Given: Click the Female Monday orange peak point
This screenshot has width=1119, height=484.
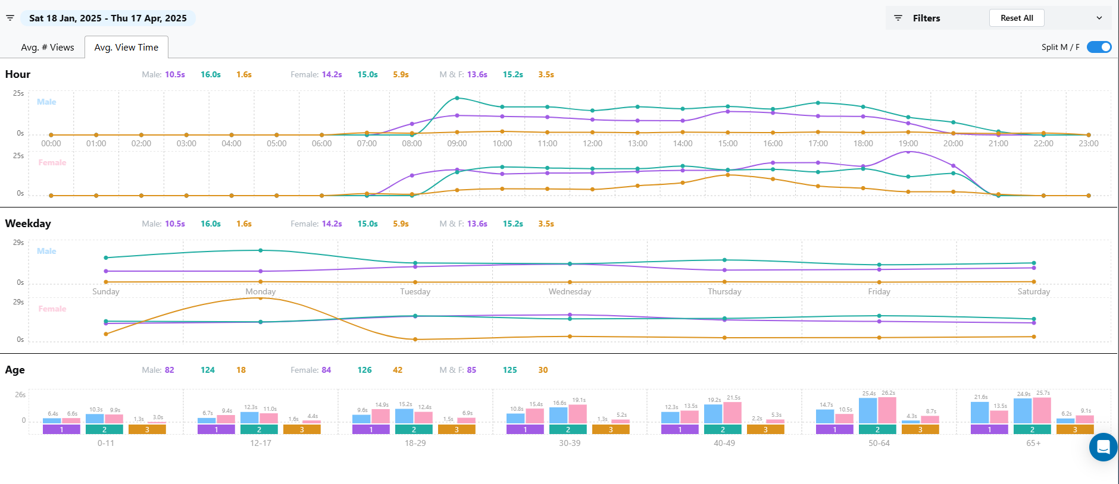Looking at the screenshot, I should [261, 298].
